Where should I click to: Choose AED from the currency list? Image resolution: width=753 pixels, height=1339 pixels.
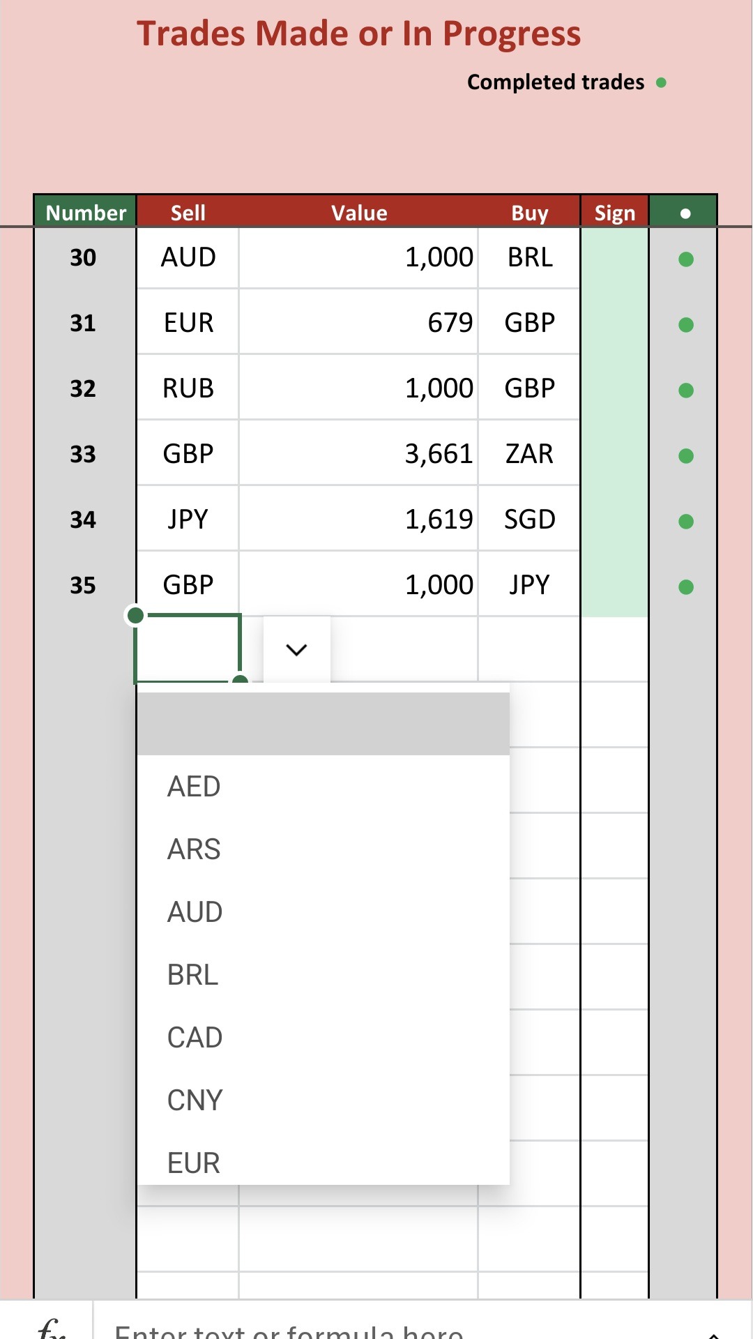[x=194, y=787]
